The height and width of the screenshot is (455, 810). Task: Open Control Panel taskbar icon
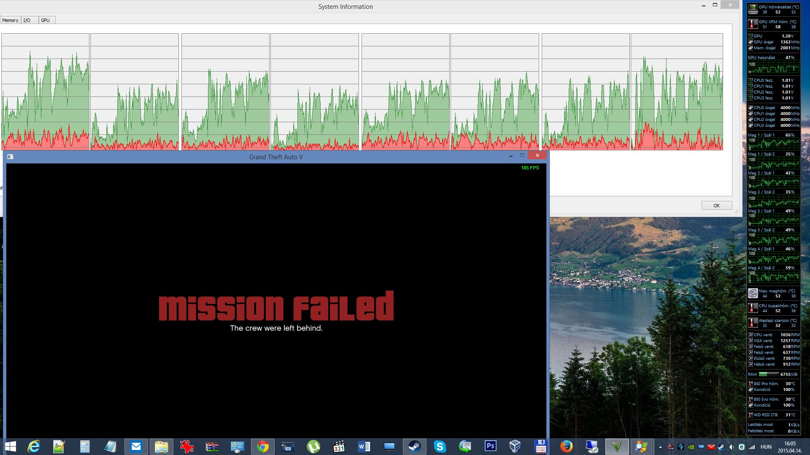237,447
